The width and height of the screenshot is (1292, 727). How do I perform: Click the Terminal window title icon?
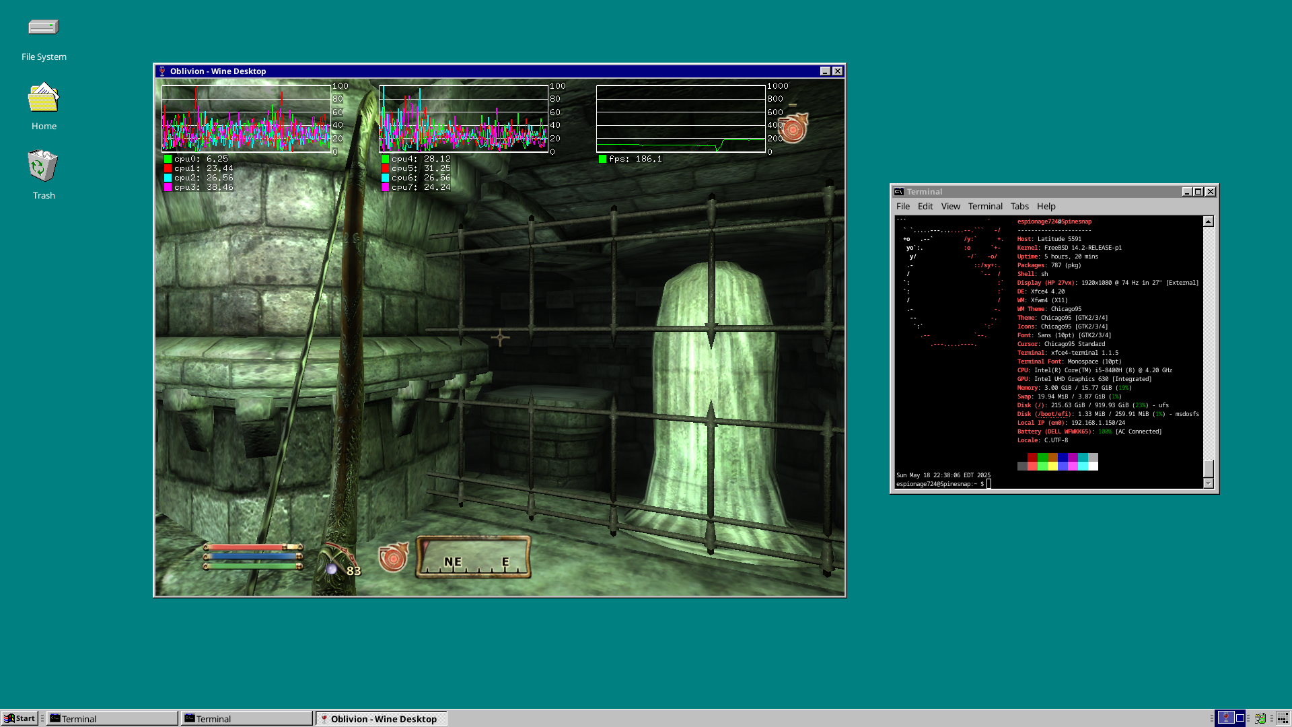pyautogui.click(x=898, y=192)
